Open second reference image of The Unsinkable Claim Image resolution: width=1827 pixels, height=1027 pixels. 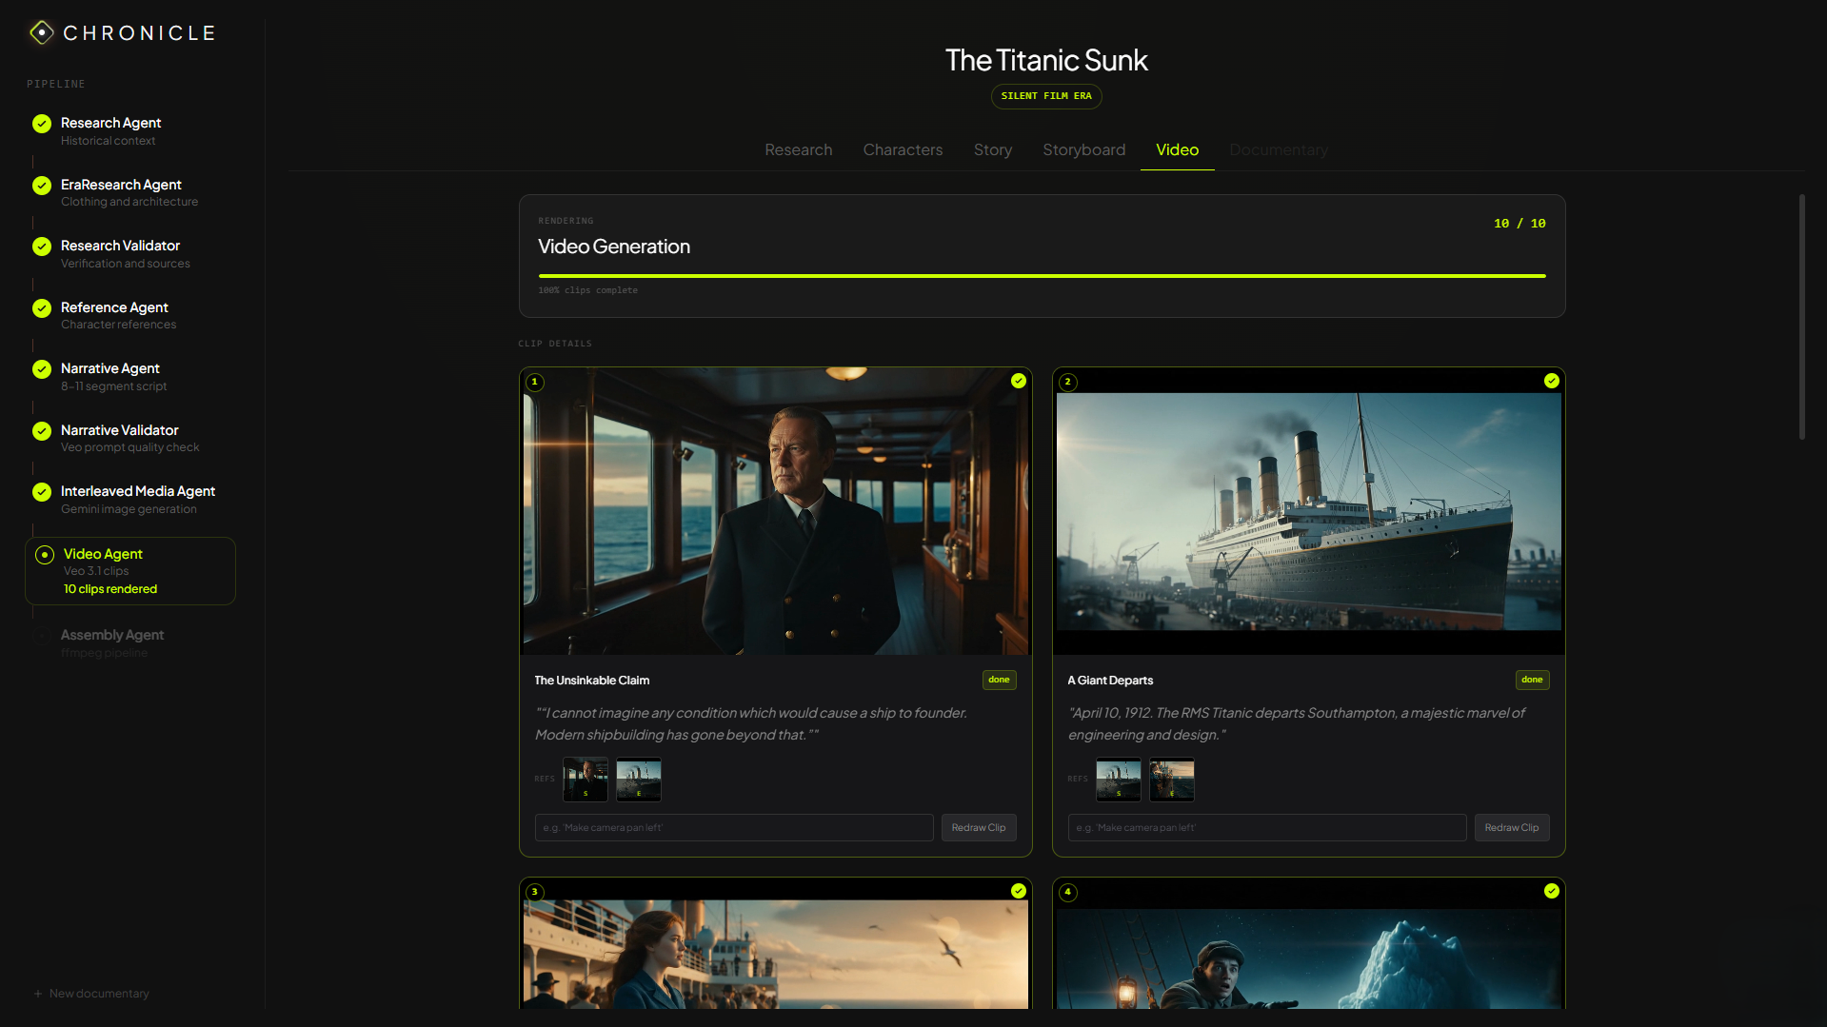(639, 780)
